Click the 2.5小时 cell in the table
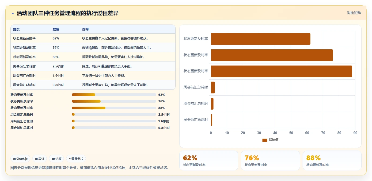This screenshot has width=372, height=181. point(58,66)
